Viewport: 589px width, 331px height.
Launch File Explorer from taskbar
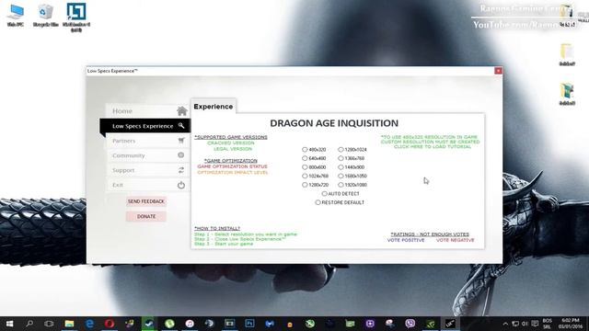[x=69, y=324]
